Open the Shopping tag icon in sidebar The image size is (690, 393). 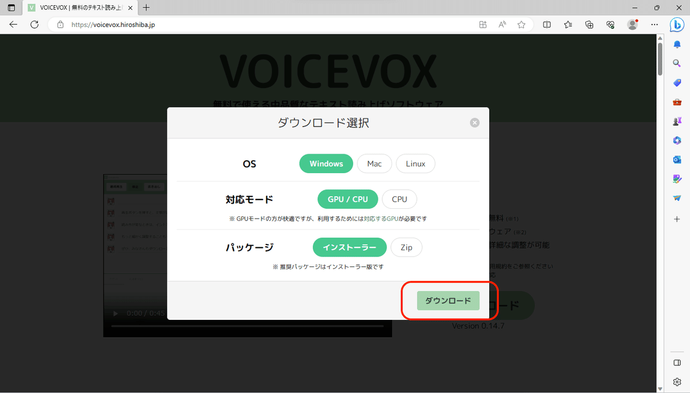point(677,83)
